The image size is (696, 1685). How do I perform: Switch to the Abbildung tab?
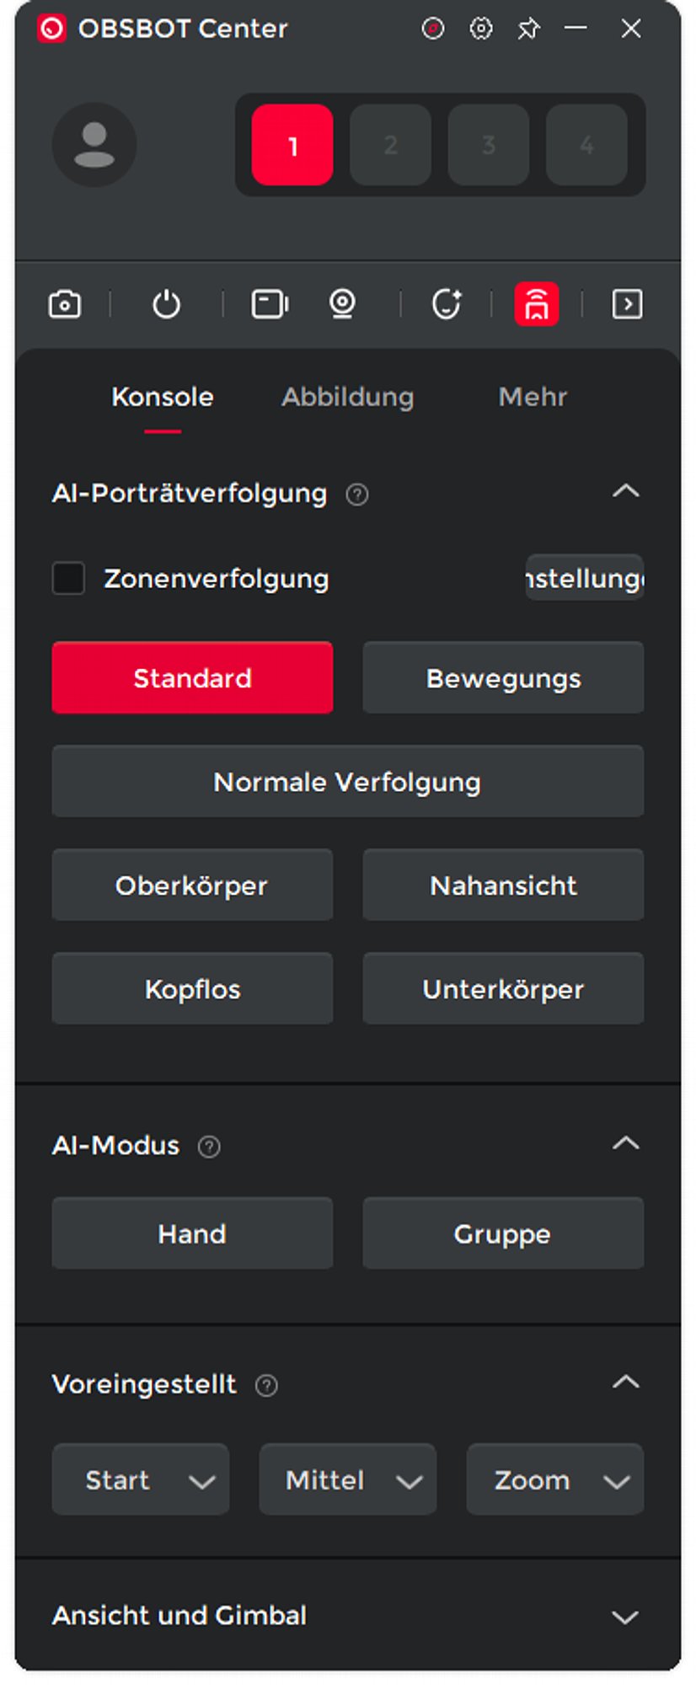coord(347,397)
